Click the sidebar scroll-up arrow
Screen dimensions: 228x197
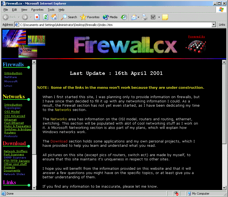point(34,62)
